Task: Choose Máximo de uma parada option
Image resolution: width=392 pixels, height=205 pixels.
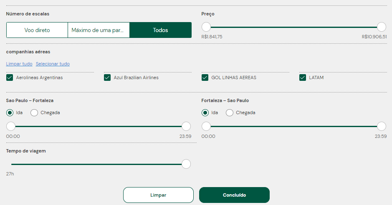Action: (99, 30)
